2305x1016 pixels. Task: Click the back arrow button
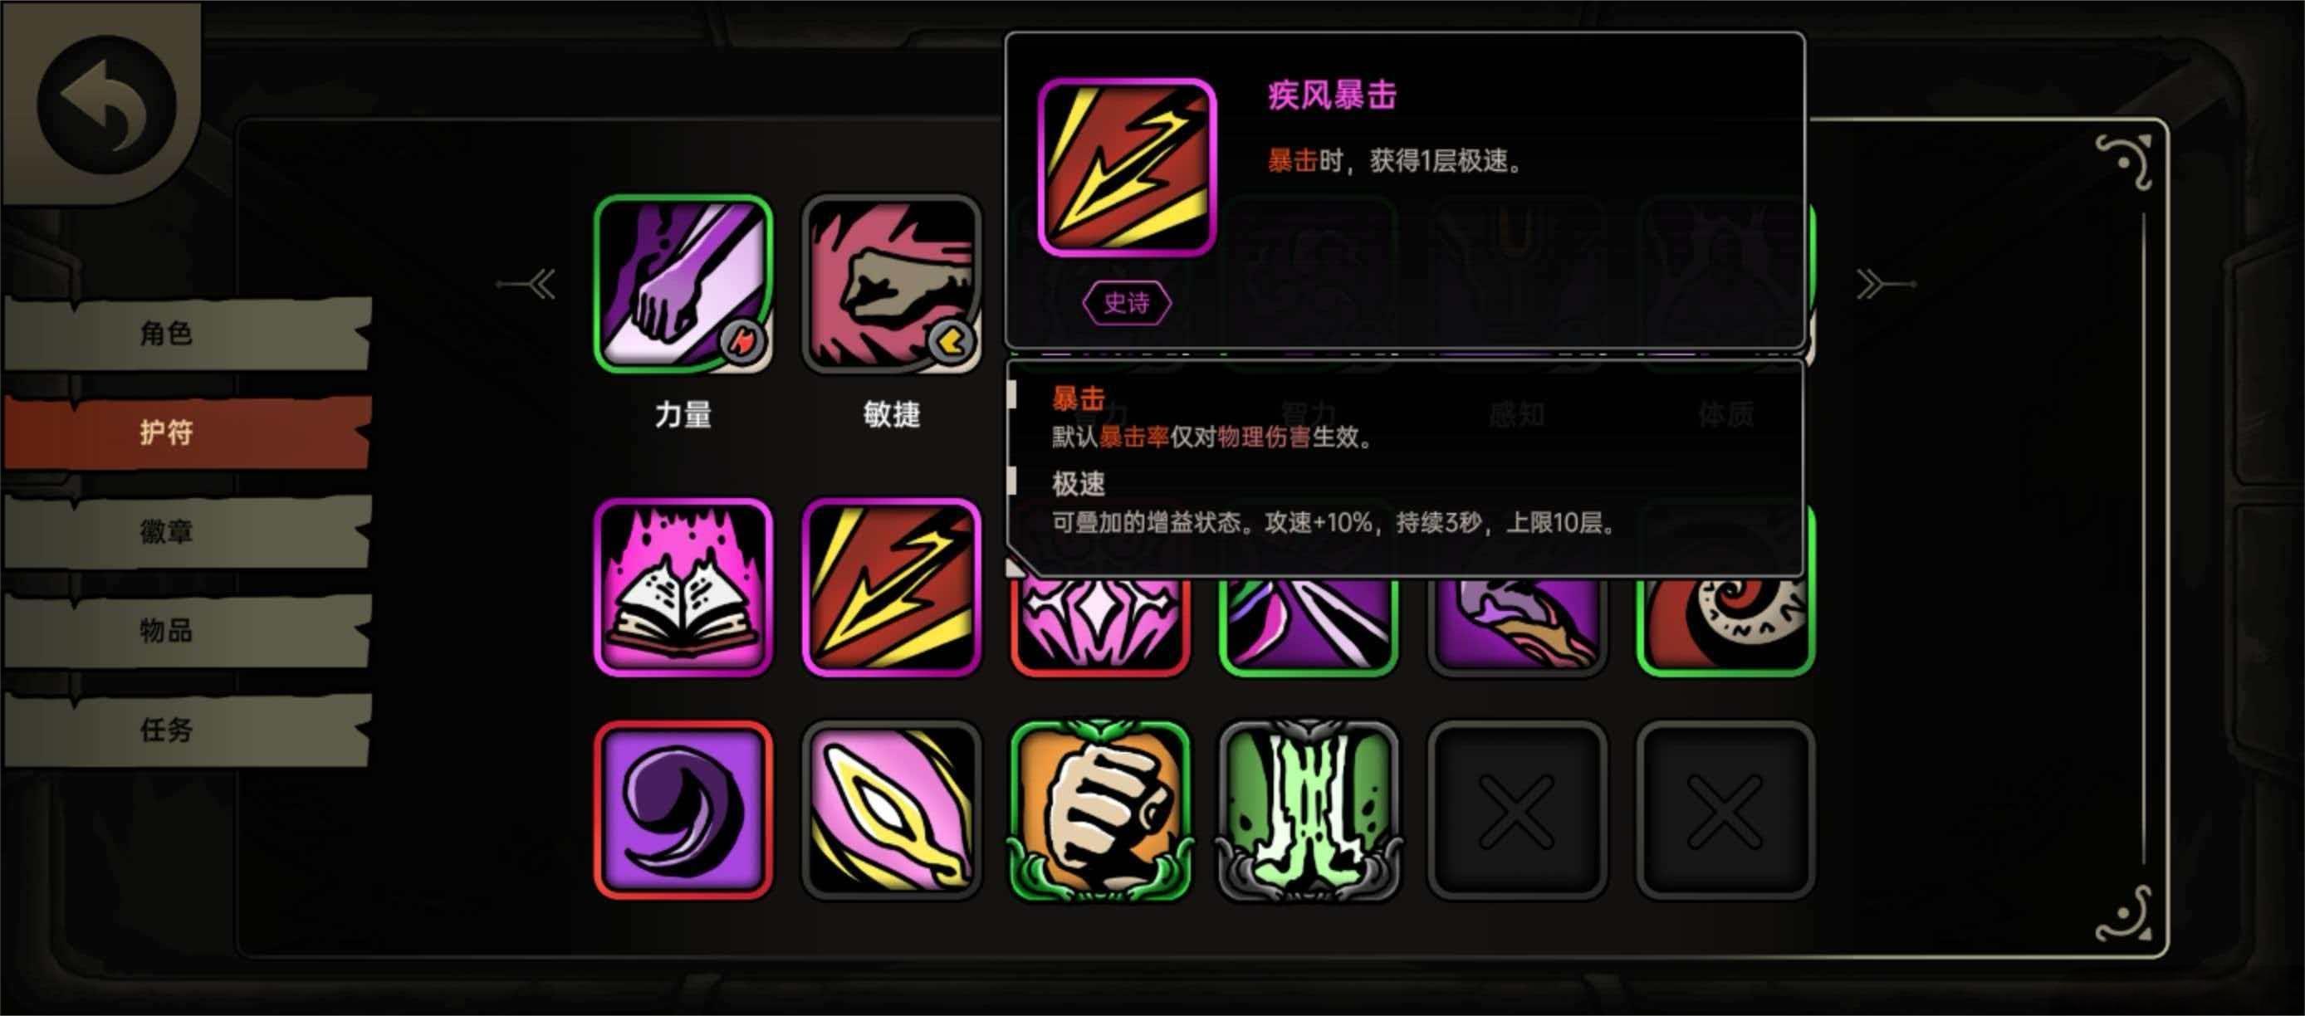point(105,105)
